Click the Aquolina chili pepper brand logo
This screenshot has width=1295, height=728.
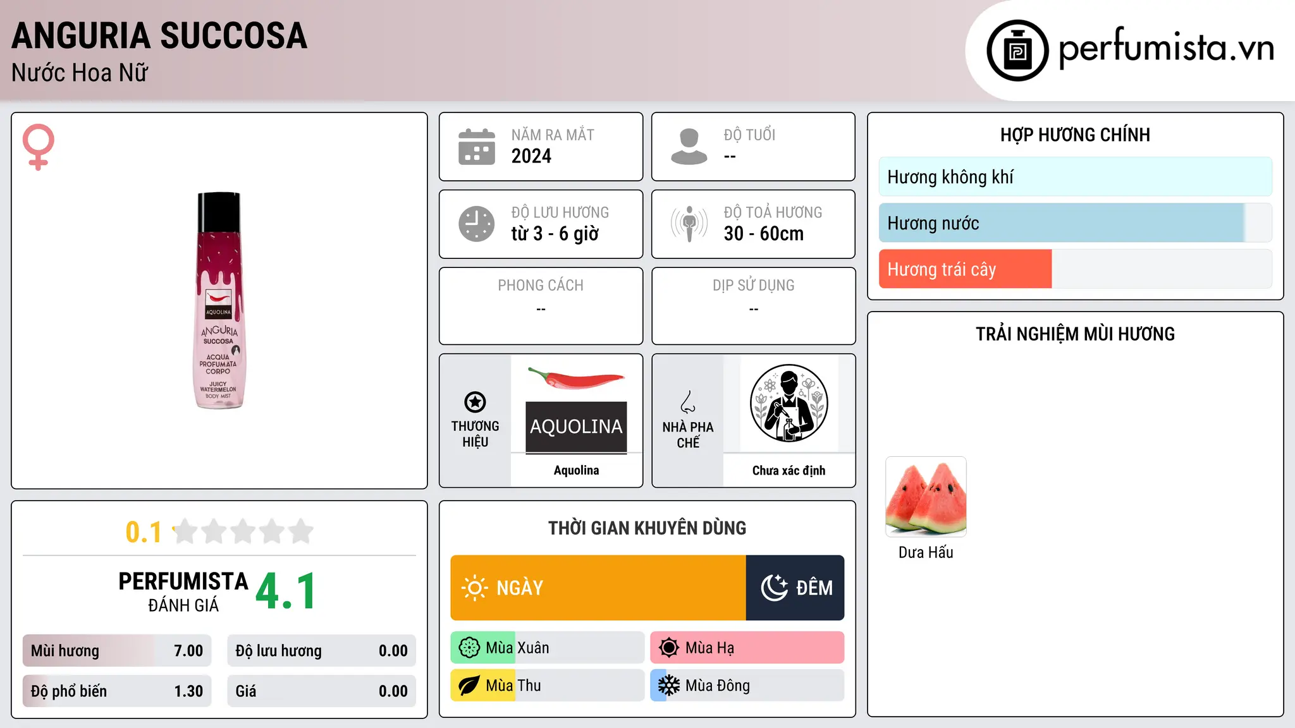coord(576,409)
